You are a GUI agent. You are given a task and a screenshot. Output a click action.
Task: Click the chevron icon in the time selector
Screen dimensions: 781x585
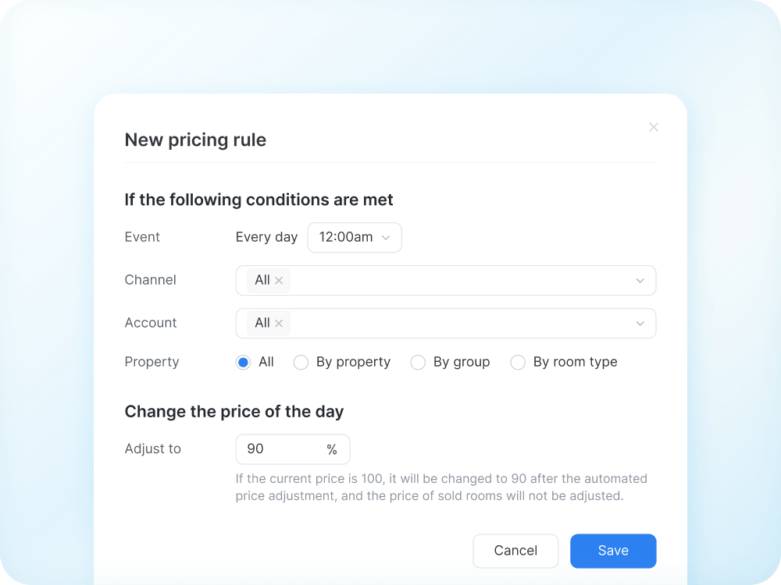pos(387,237)
